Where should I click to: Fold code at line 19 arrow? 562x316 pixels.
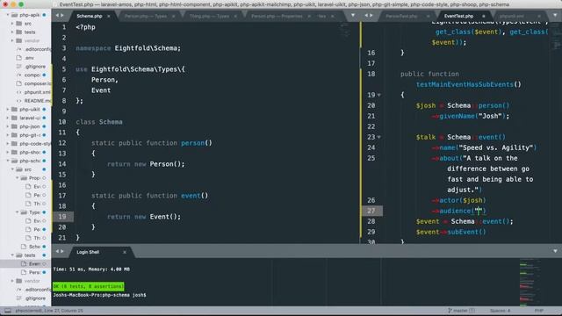[378, 95]
